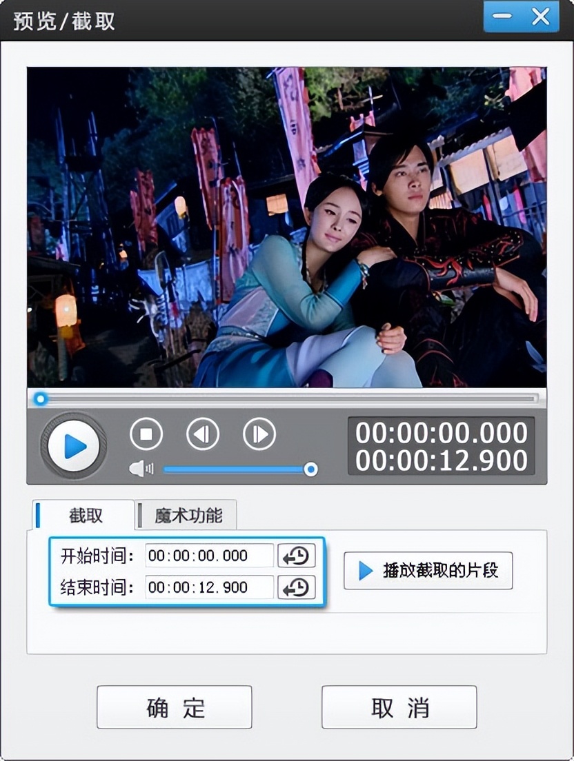Click the total duration readout 00:00:12.900
Screen dimensions: 574x761
point(442,460)
